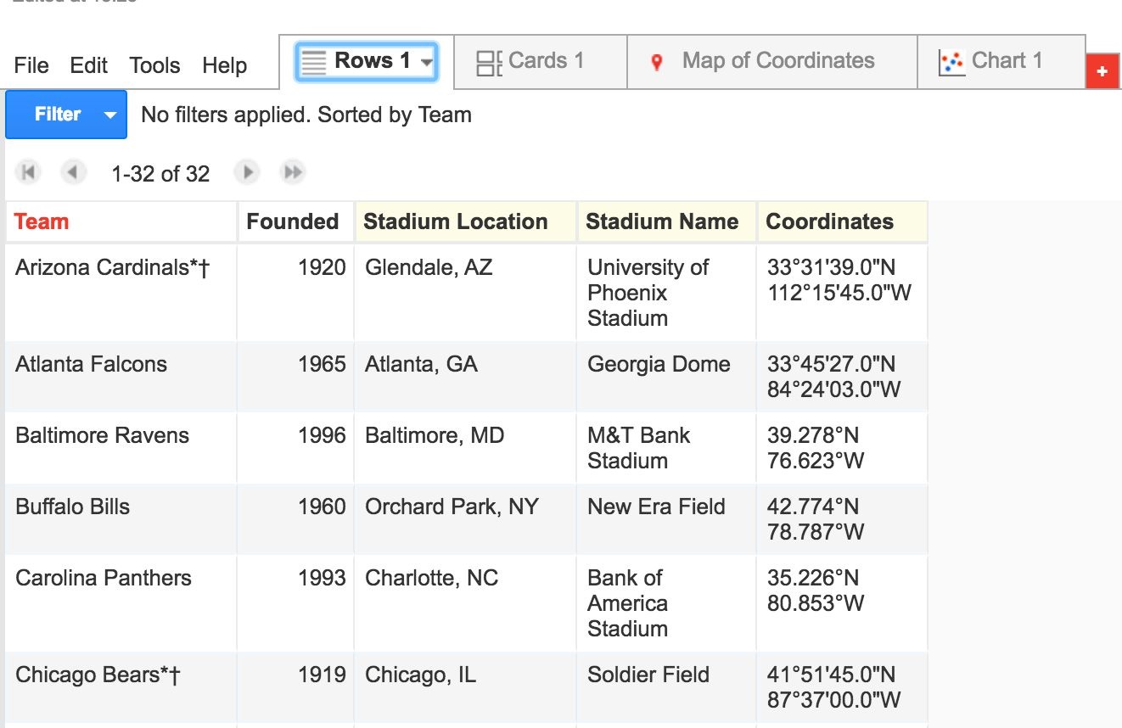The image size is (1122, 728).
Task: Click Chicago Bears coordinates 41°51'45.0"N cell
Action: point(842,688)
